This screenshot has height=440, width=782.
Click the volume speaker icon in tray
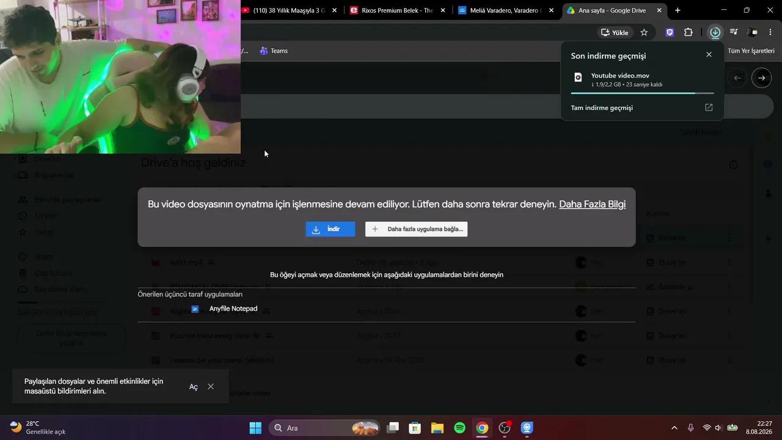point(718,428)
